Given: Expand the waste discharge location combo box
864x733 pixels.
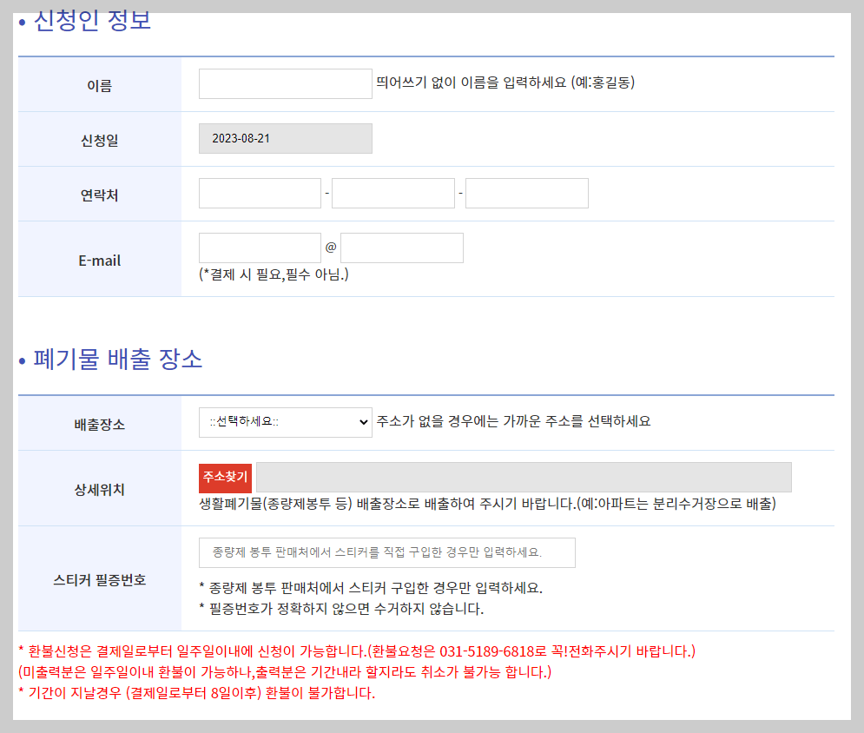Looking at the screenshot, I should (287, 423).
